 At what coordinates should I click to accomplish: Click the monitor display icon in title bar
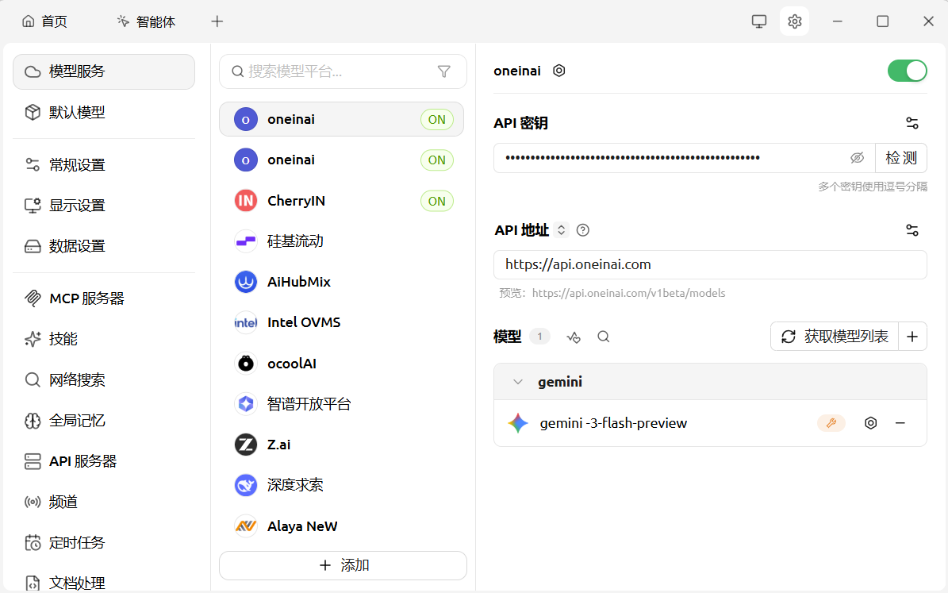pos(758,21)
